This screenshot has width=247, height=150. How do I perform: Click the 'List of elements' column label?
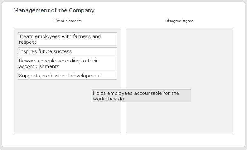pos(68,21)
